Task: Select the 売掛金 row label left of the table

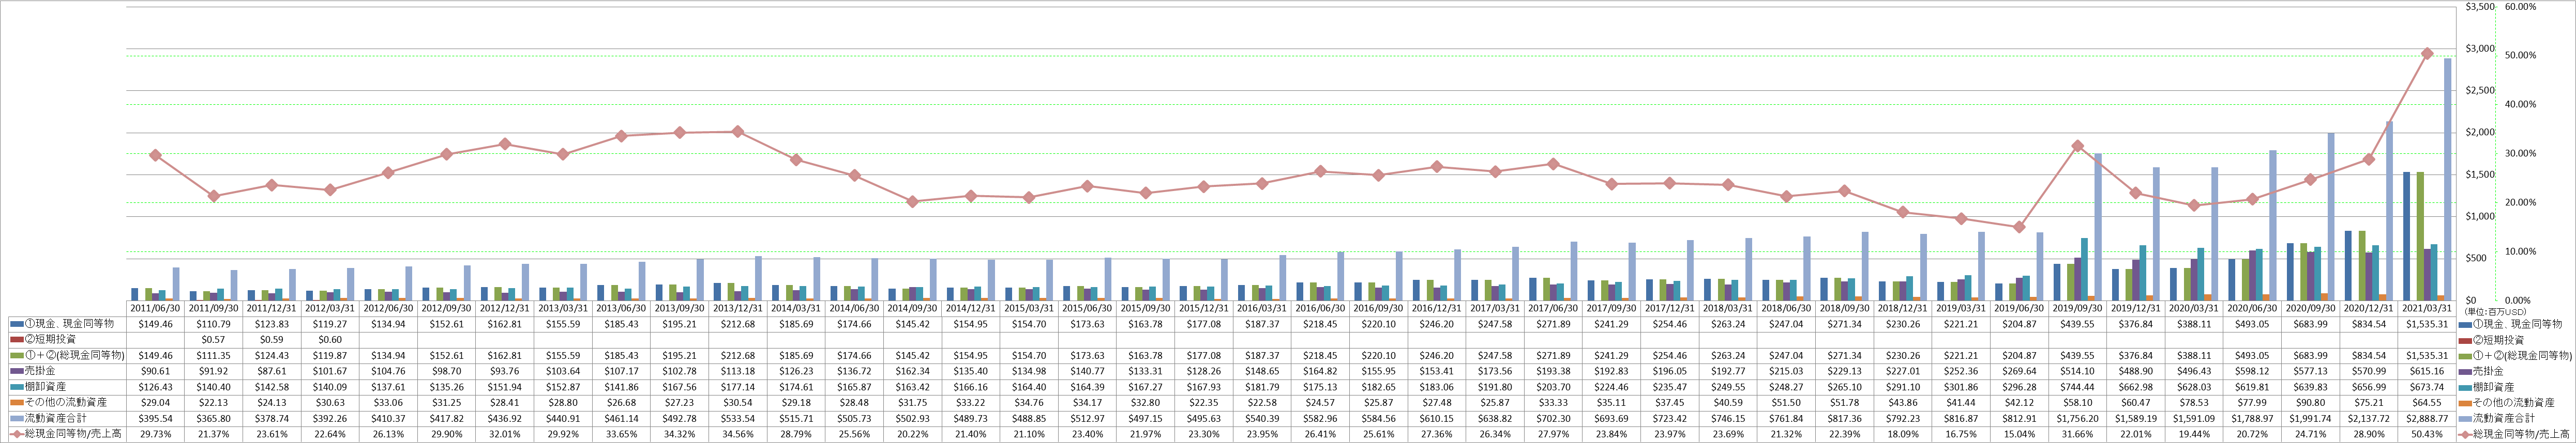Action: tap(40, 371)
